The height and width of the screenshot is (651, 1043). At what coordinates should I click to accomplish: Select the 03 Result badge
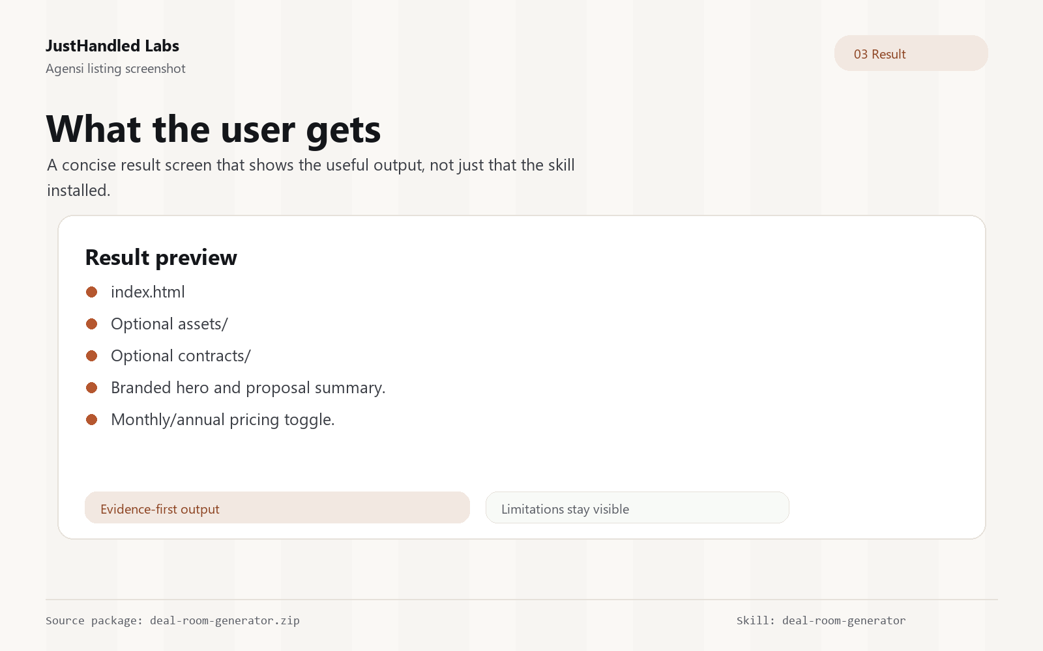coord(911,53)
